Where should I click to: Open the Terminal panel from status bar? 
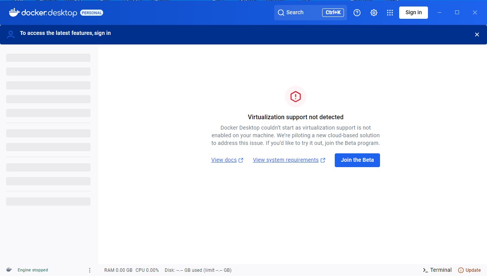tap(437, 270)
